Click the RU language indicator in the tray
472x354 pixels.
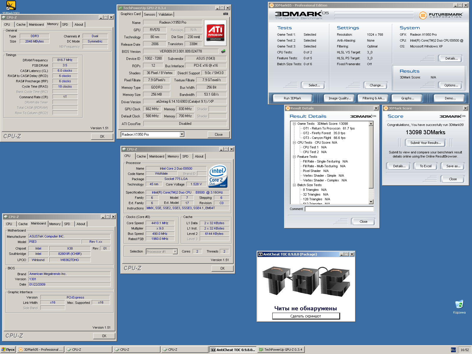click(x=453, y=350)
